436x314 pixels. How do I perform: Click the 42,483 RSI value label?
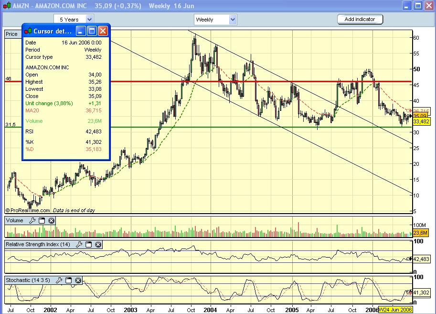tap(421, 259)
